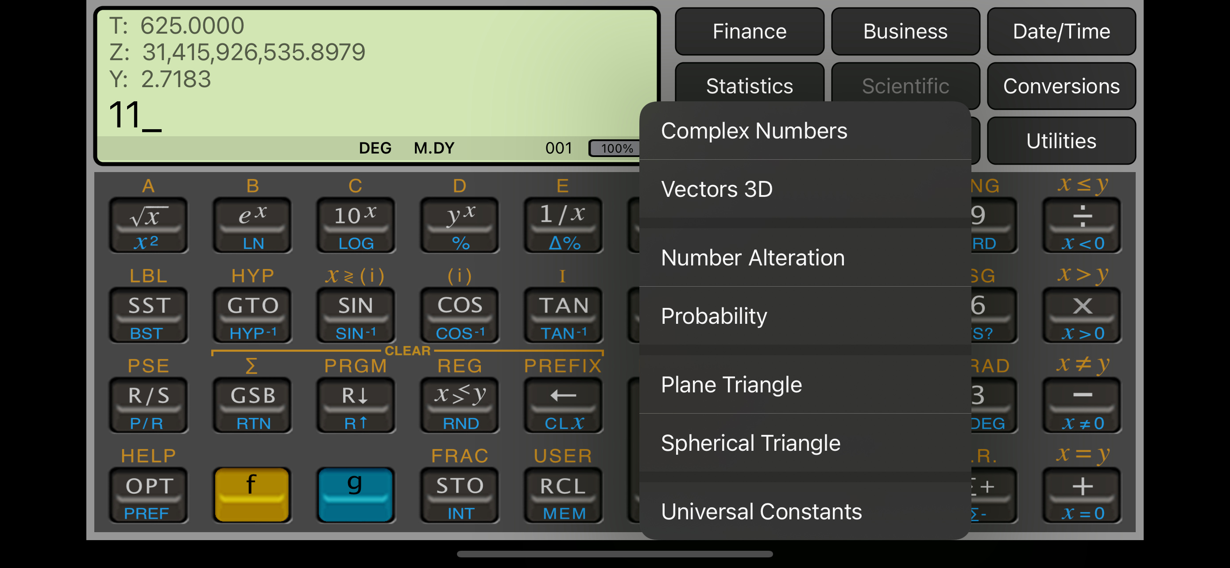Open the Finance category dropdown
The height and width of the screenshot is (568, 1230).
coord(749,31)
